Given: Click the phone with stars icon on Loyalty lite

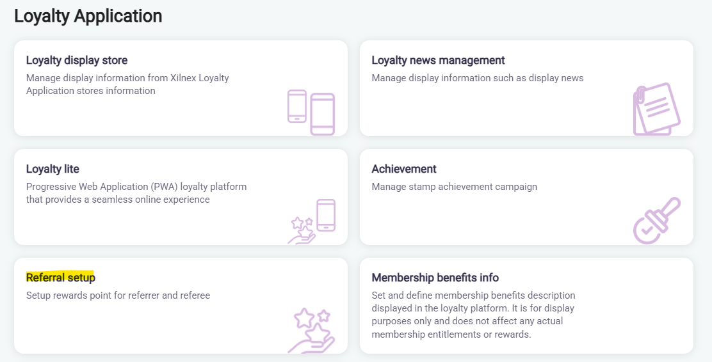Looking at the screenshot, I should click(x=312, y=221).
